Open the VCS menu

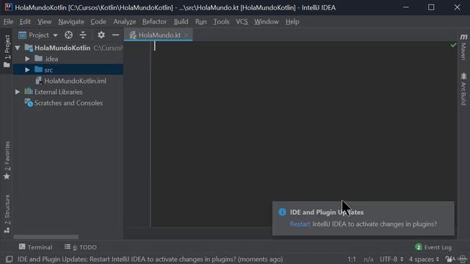click(242, 21)
